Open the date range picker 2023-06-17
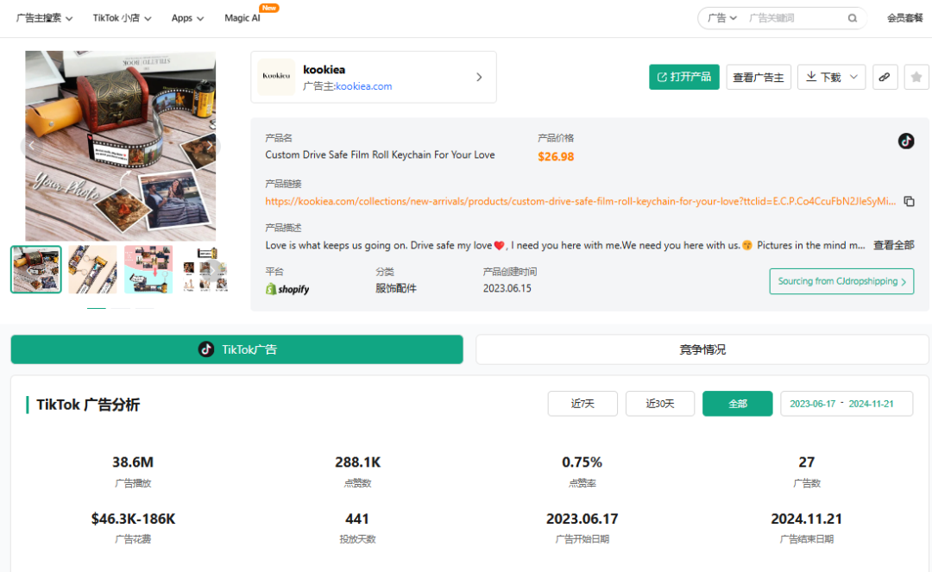932x572 pixels. (847, 403)
